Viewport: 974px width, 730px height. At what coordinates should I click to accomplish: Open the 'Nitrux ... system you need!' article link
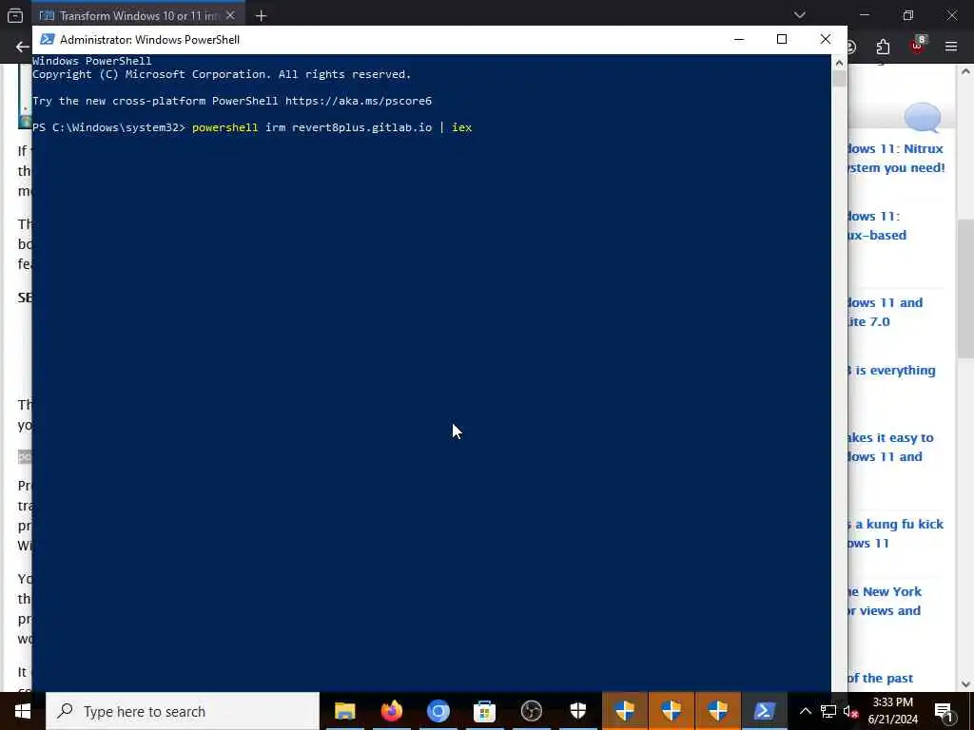[896, 158]
